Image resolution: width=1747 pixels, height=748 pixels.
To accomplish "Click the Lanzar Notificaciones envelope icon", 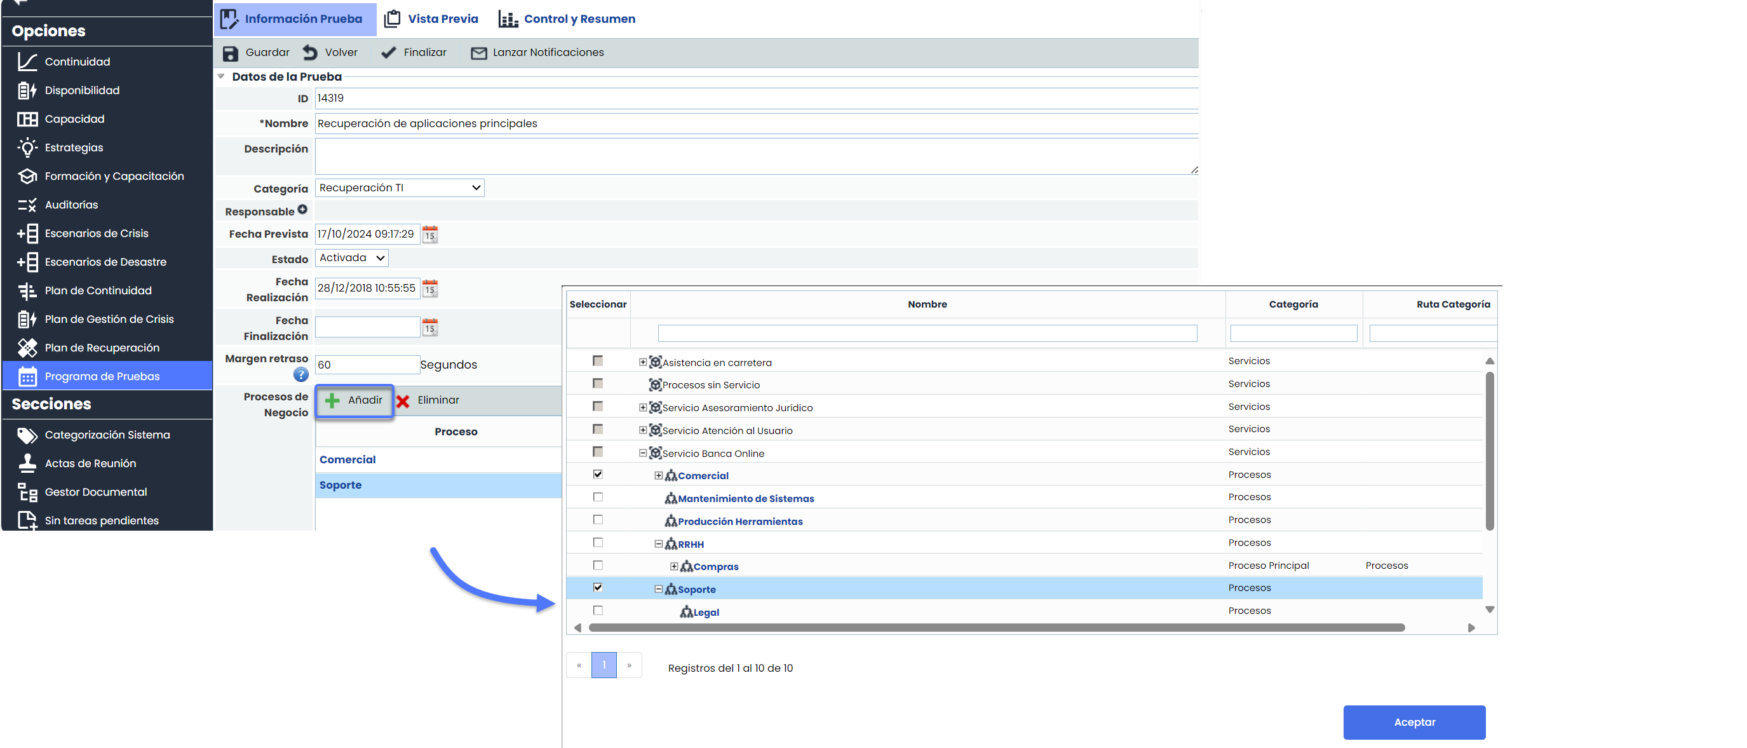I will (479, 53).
